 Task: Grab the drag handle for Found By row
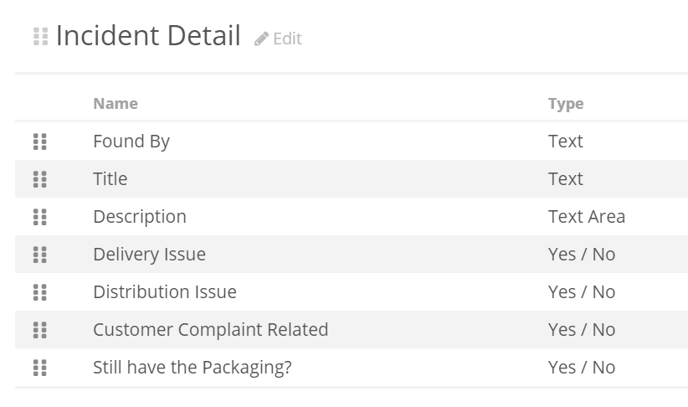[40, 142]
